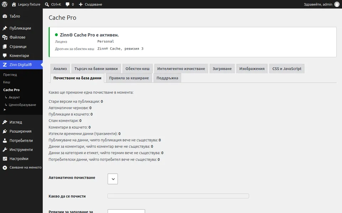Screen dimensions: 342x213
Task: Click Ctrl+K search shortcut
Action: click(x=56, y=4)
